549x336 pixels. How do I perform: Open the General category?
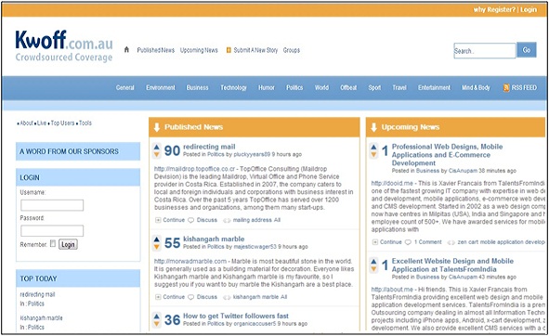click(x=125, y=88)
